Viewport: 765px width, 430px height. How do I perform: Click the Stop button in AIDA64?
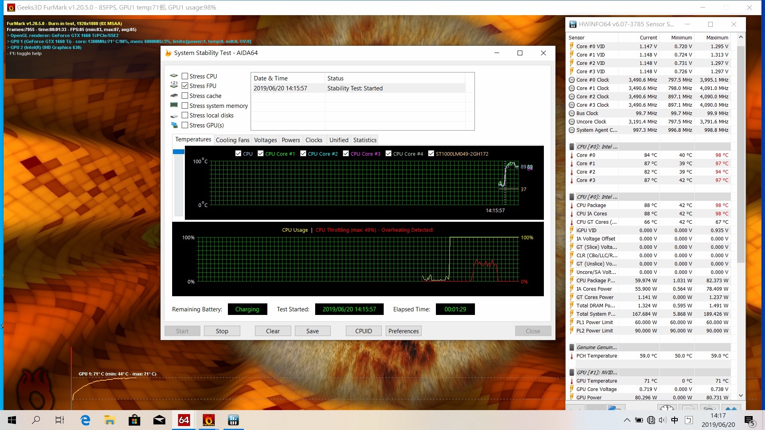click(222, 331)
